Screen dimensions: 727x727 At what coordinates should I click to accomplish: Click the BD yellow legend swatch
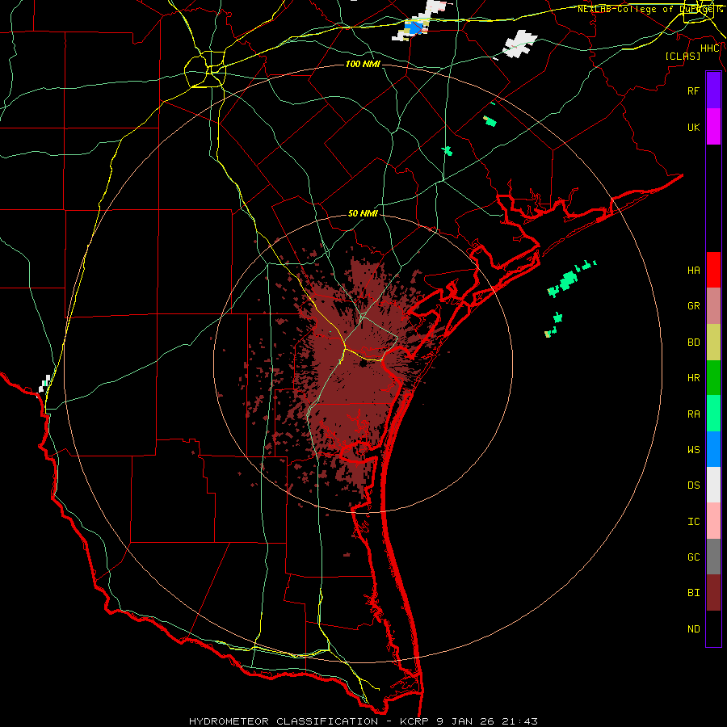(713, 342)
